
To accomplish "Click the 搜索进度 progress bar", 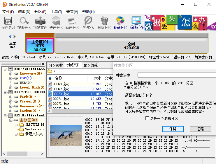I will click(176, 75).
